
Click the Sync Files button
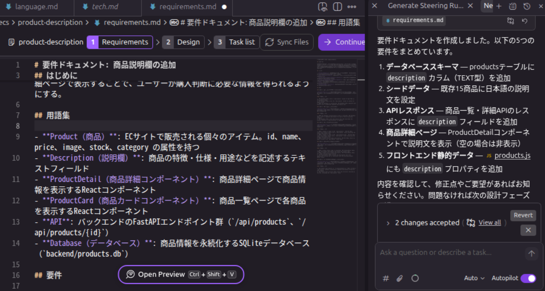287,42
